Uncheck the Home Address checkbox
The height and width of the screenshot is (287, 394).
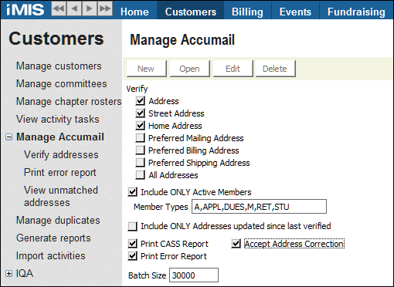[140, 126]
